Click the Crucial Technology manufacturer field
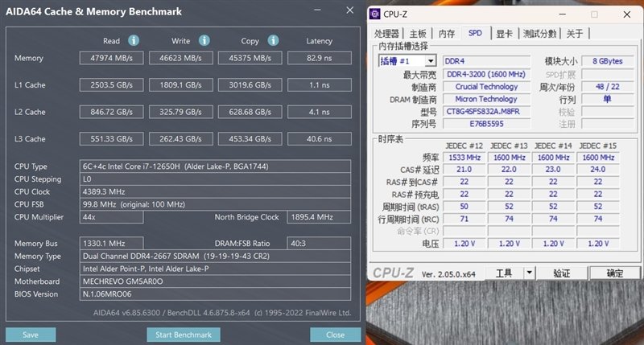This screenshot has height=345, width=644. click(x=486, y=87)
